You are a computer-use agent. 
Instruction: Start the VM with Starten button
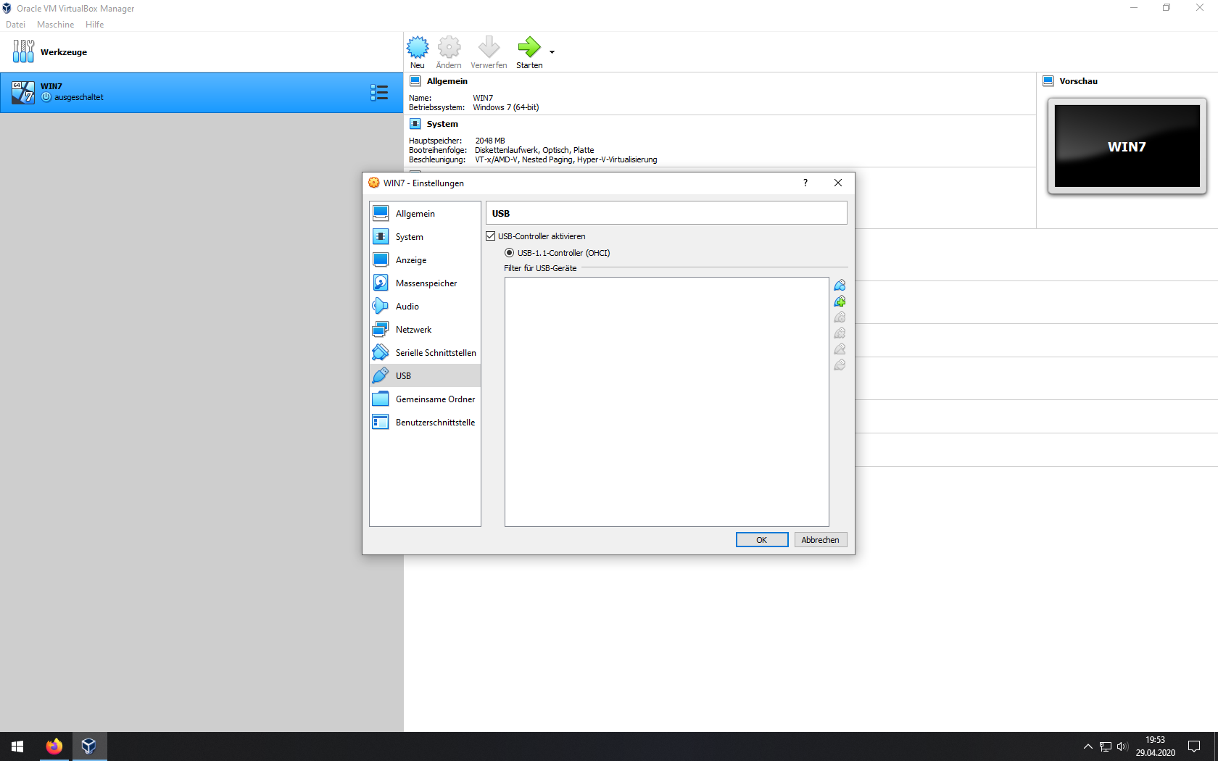coord(529,52)
